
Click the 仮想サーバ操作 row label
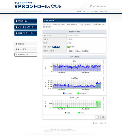click(x=49, y=51)
